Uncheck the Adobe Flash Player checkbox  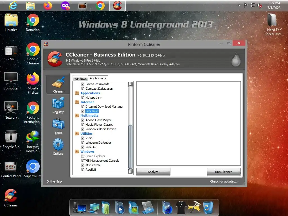click(82, 120)
